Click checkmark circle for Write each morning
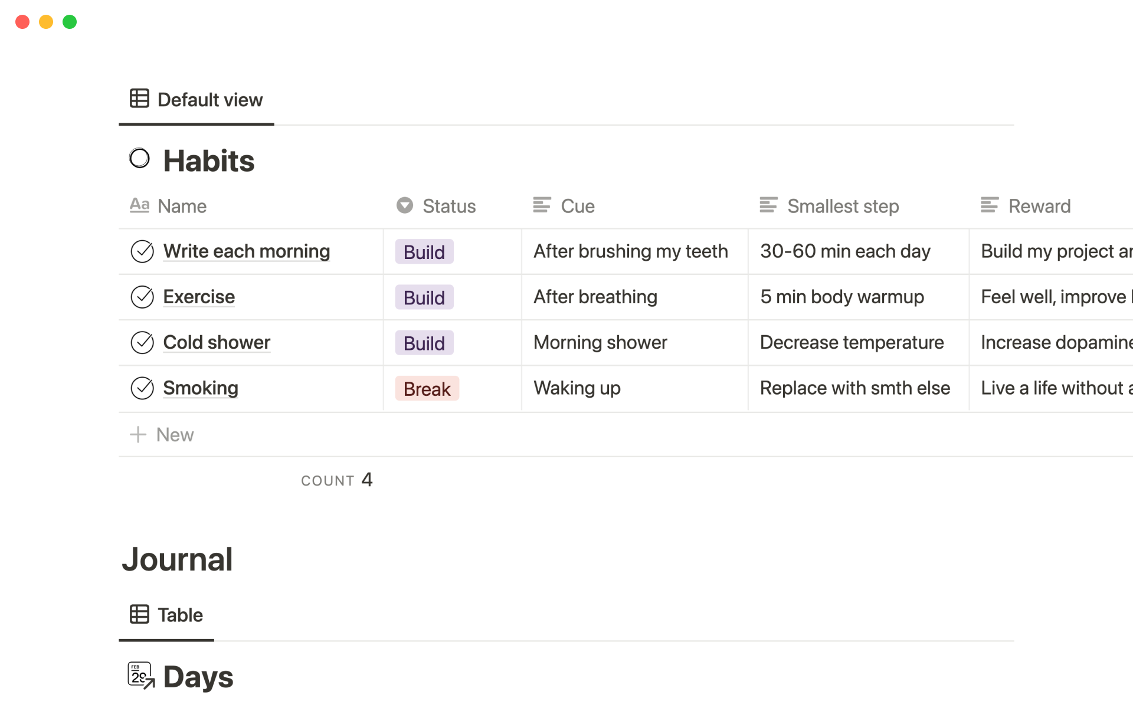The width and height of the screenshot is (1133, 708). click(142, 251)
